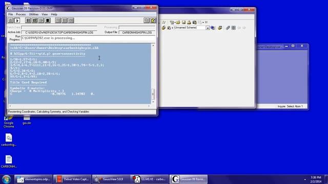
Task: Switch to G1:M1:V1 carbo... taskbar item
Action: coord(150,179)
